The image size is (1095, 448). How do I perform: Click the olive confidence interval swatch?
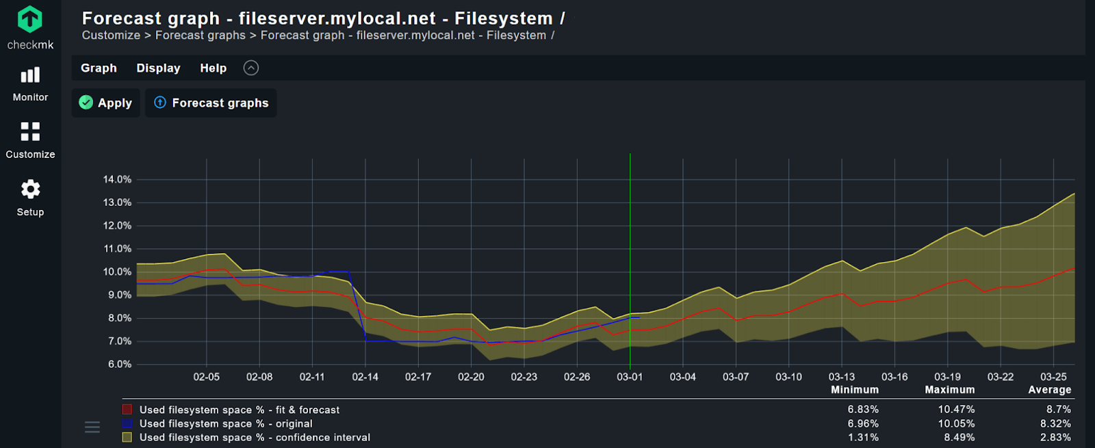coord(127,437)
